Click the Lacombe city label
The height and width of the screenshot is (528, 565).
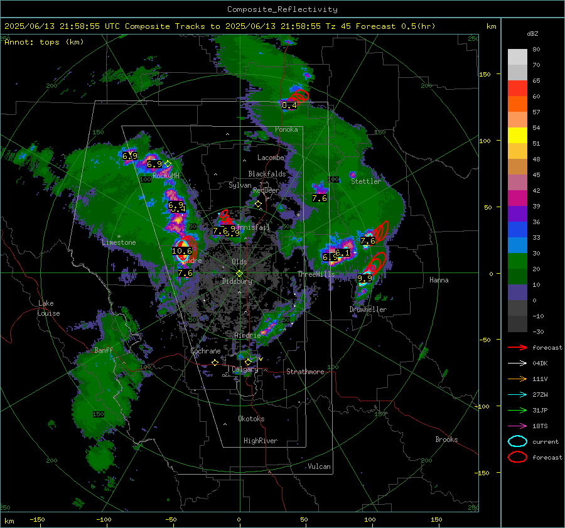click(271, 158)
